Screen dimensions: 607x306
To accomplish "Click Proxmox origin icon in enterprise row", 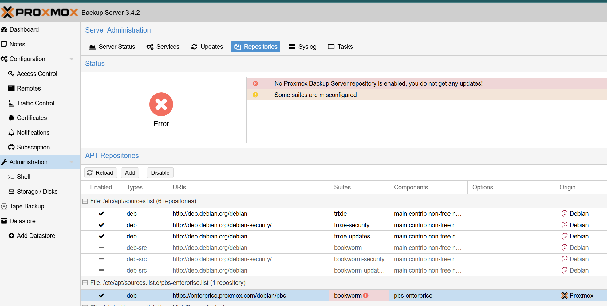I will coord(565,296).
